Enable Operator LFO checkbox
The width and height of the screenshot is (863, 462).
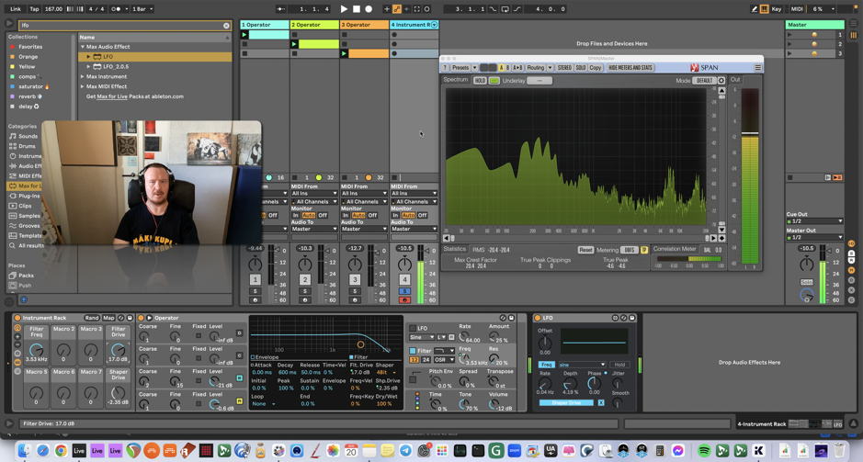tap(413, 328)
